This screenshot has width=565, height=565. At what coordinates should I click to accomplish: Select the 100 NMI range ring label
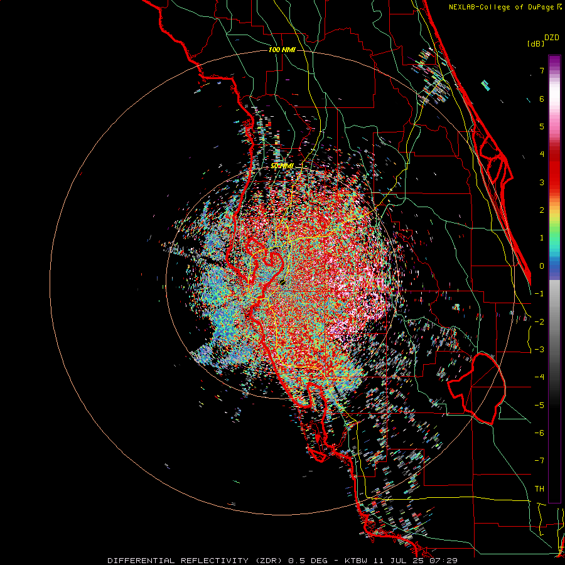(x=282, y=50)
